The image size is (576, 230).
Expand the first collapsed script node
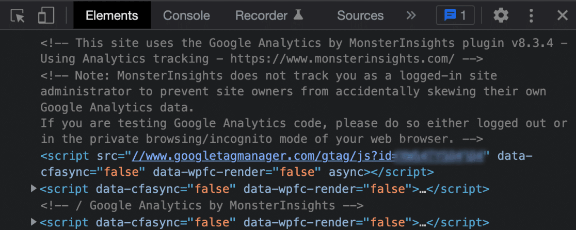coord(34,189)
